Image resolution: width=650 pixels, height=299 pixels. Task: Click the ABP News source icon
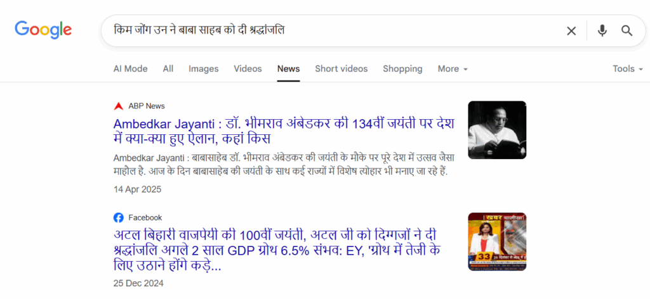(119, 106)
